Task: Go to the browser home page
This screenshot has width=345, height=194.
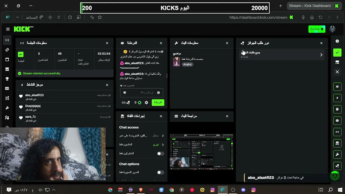Action: click(x=312, y=17)
